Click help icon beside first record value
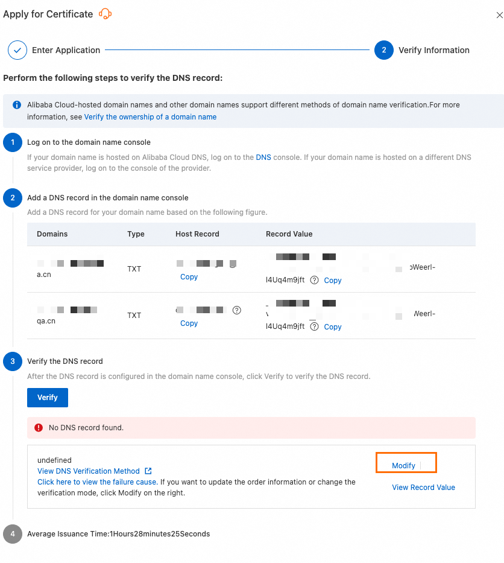504x563 pixels. pyautogui.click(x=314, y=280)
